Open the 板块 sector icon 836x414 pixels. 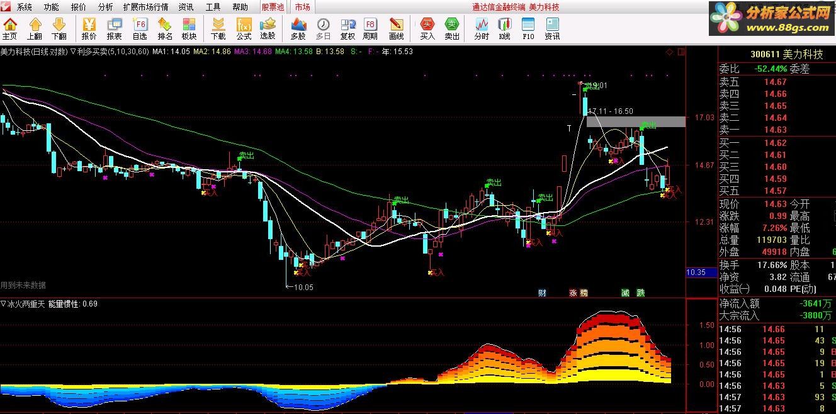(189, 29)
